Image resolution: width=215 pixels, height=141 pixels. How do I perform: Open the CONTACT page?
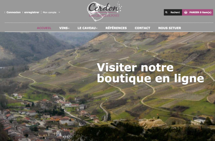(142, 28)
